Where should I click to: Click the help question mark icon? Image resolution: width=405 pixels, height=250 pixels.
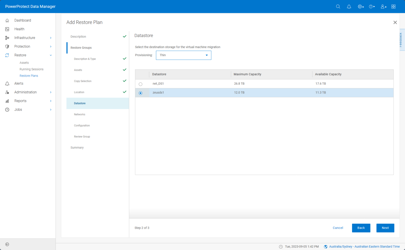(x=371, y=7)
